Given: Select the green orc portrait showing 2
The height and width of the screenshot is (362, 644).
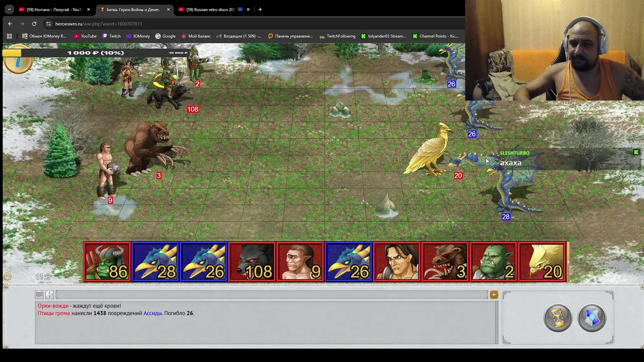Looking at the screenshot, I should click(x=494, y=262).
